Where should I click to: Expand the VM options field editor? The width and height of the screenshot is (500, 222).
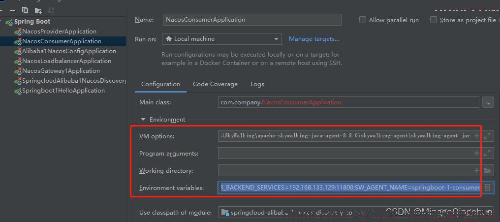click(x=487, y=136)
